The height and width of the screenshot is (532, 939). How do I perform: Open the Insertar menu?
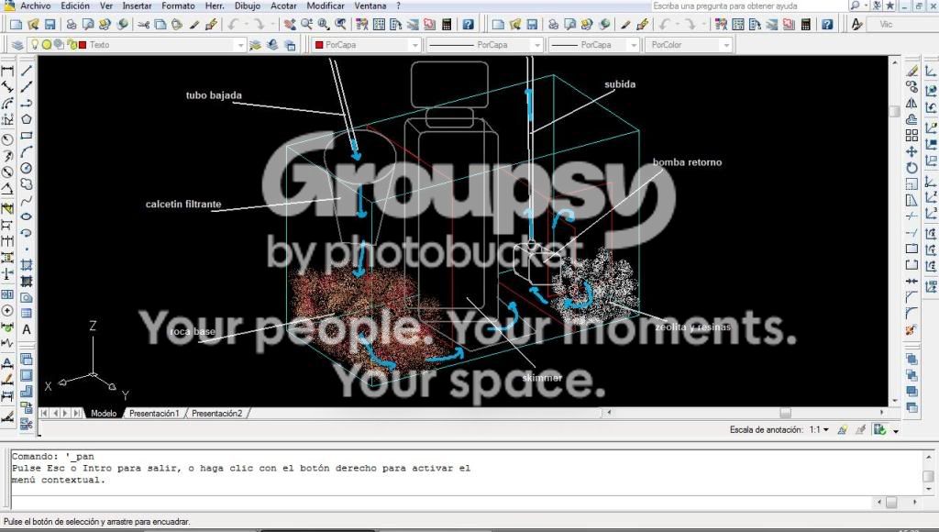coord(138,6)
